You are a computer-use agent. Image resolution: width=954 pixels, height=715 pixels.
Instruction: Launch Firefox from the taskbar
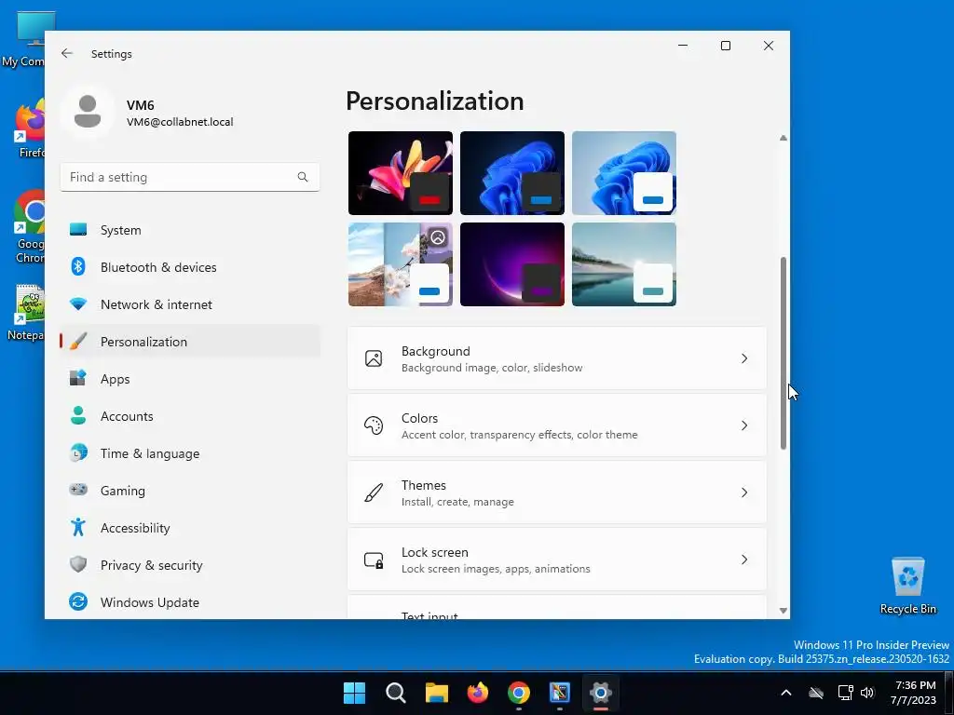pyautogui.click(x=478, y=693)
